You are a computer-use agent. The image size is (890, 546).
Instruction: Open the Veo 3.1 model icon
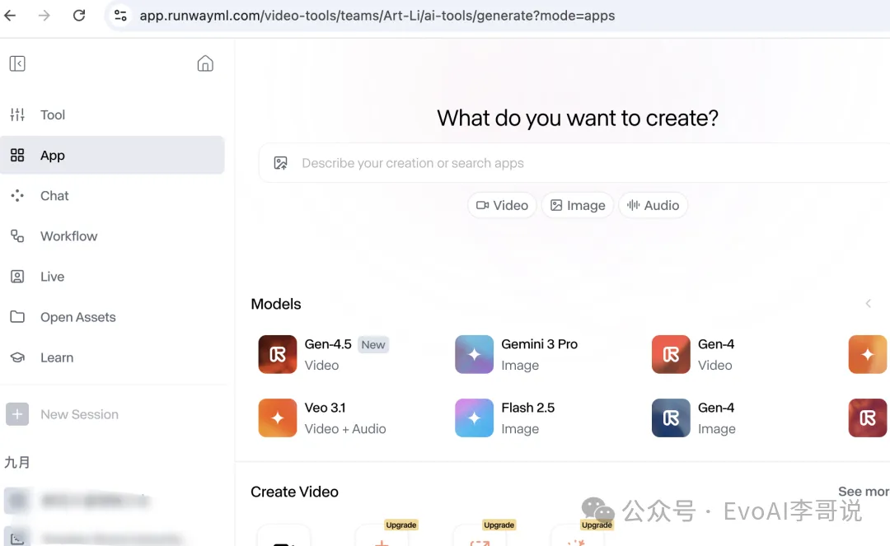[x=278, y=418]
